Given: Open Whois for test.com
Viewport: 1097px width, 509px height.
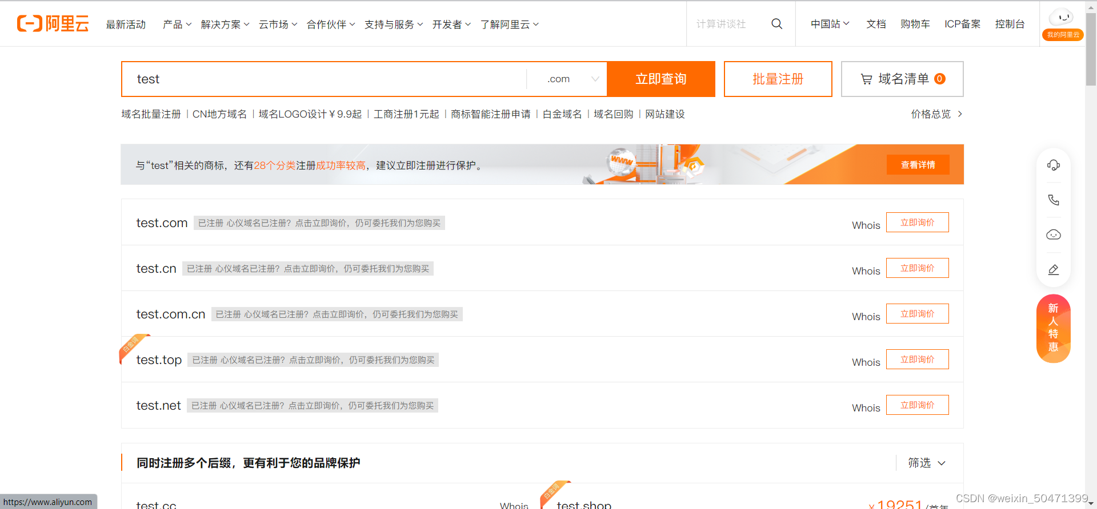Looking at the screenshot, I should coord(866,225).
